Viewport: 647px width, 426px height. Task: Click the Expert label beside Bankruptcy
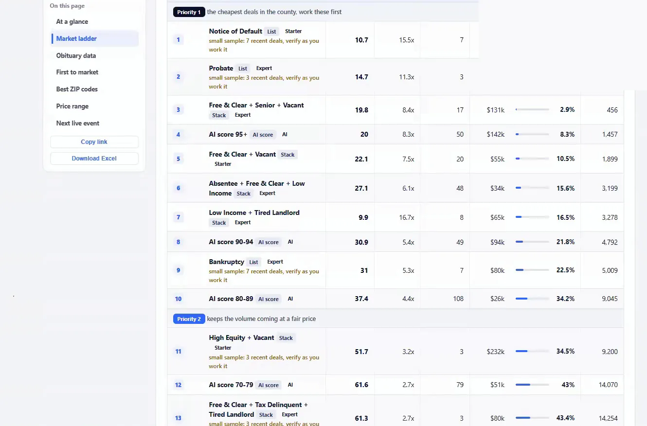click(x=275, y=262)
